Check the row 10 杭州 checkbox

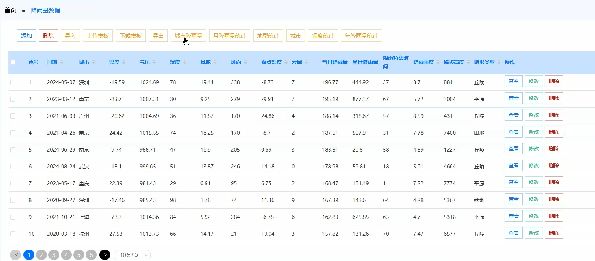pos(13,234)
